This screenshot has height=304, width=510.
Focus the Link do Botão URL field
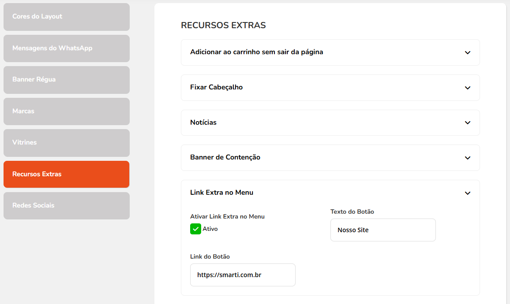pyautogui.click(x=242, y=275)
